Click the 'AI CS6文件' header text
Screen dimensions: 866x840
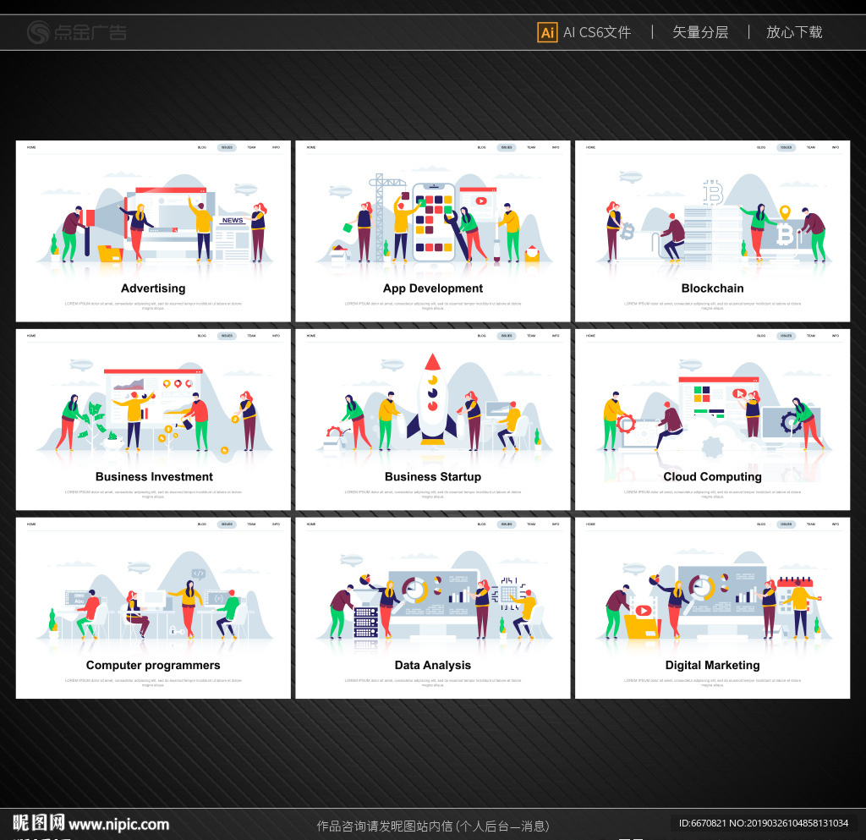tap(597, 32)
